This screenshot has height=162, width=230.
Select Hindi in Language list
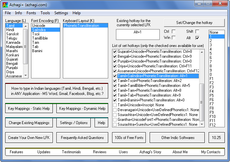click(14, 30)
